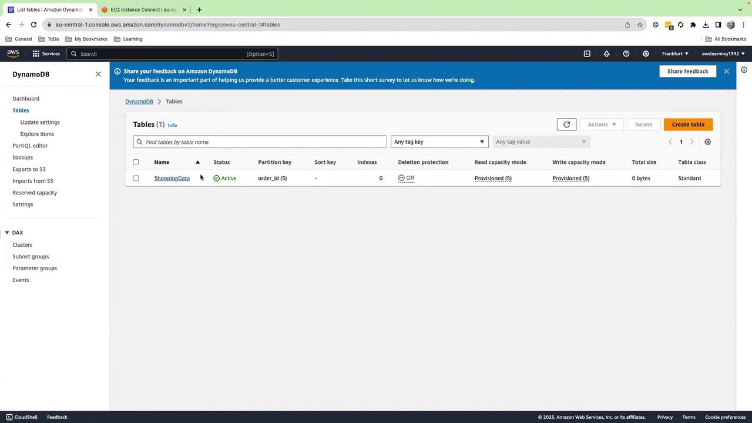
Task: Open Dashboard in the sidebar
Action: 26,99
